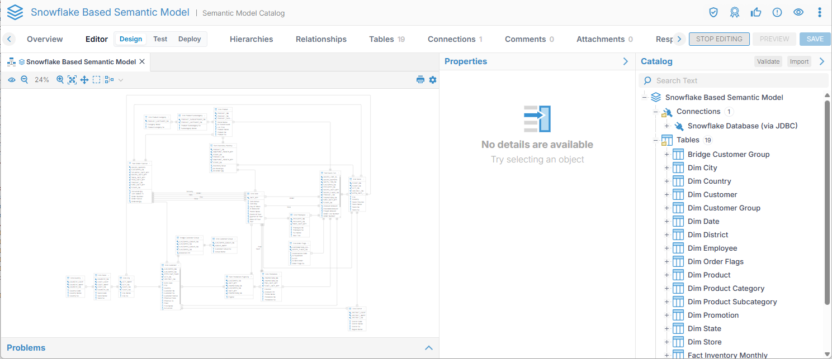Open the layout options dropdown arrow
832x359 pixels.
(x=121, y=80)
